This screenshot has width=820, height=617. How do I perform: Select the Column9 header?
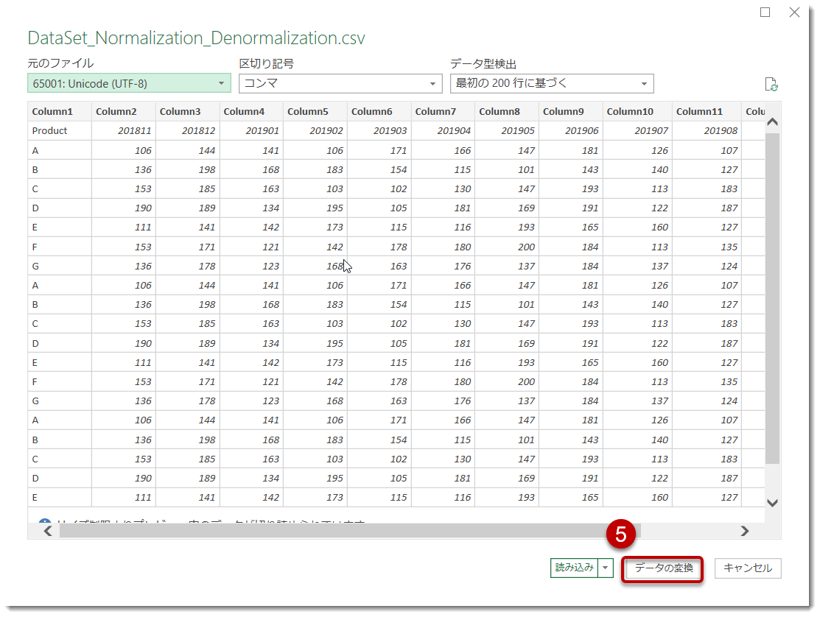pyautogui.click(x=570, y=112)
